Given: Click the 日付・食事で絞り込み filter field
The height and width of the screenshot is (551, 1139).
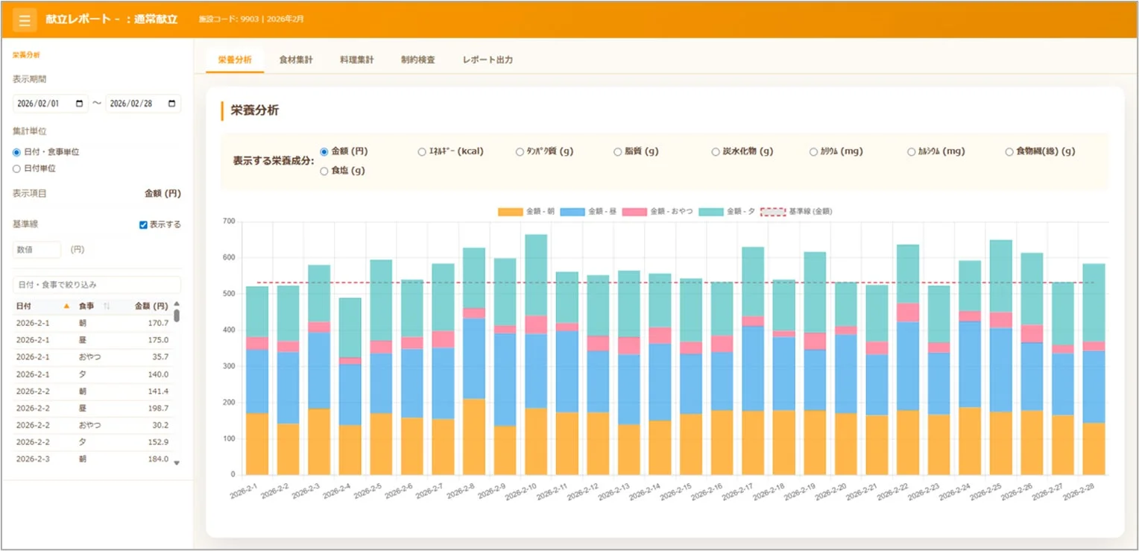Looking at the screenshot, I should pos(97,285).
